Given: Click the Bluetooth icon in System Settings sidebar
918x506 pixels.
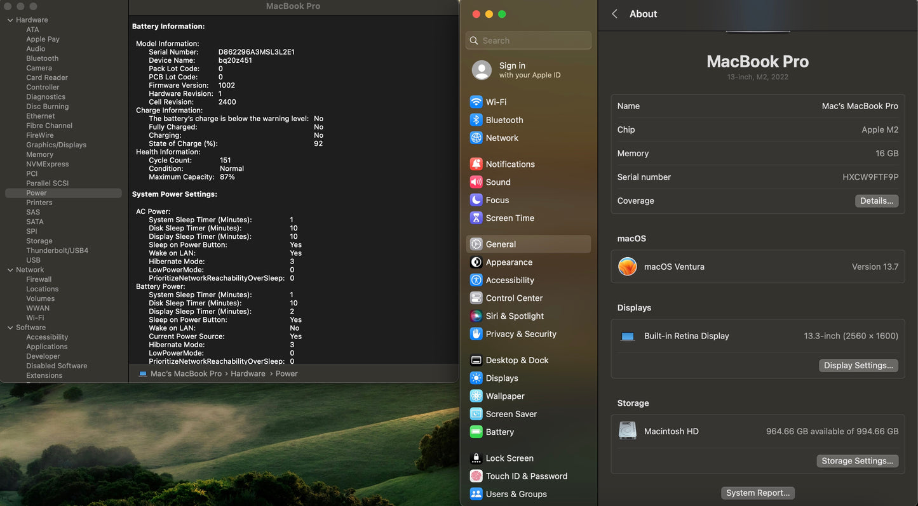Looking at the screenshot, I should 476,120.
